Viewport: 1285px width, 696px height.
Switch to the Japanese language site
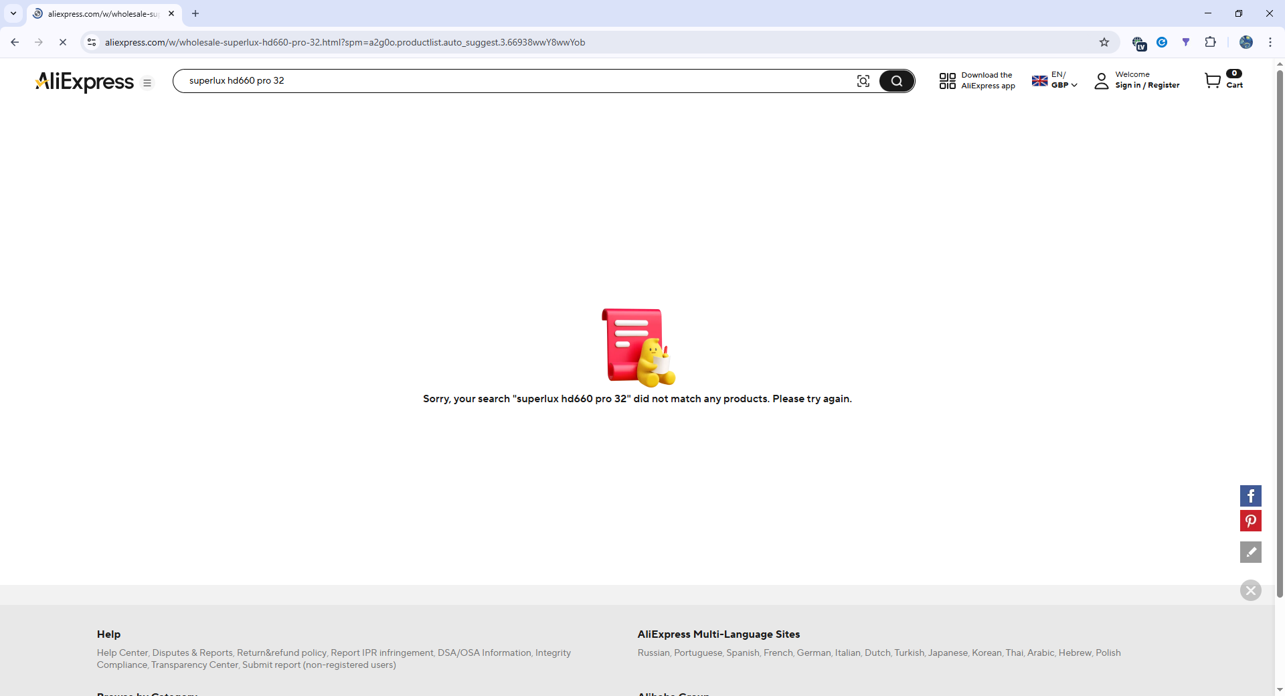(947, 652)
